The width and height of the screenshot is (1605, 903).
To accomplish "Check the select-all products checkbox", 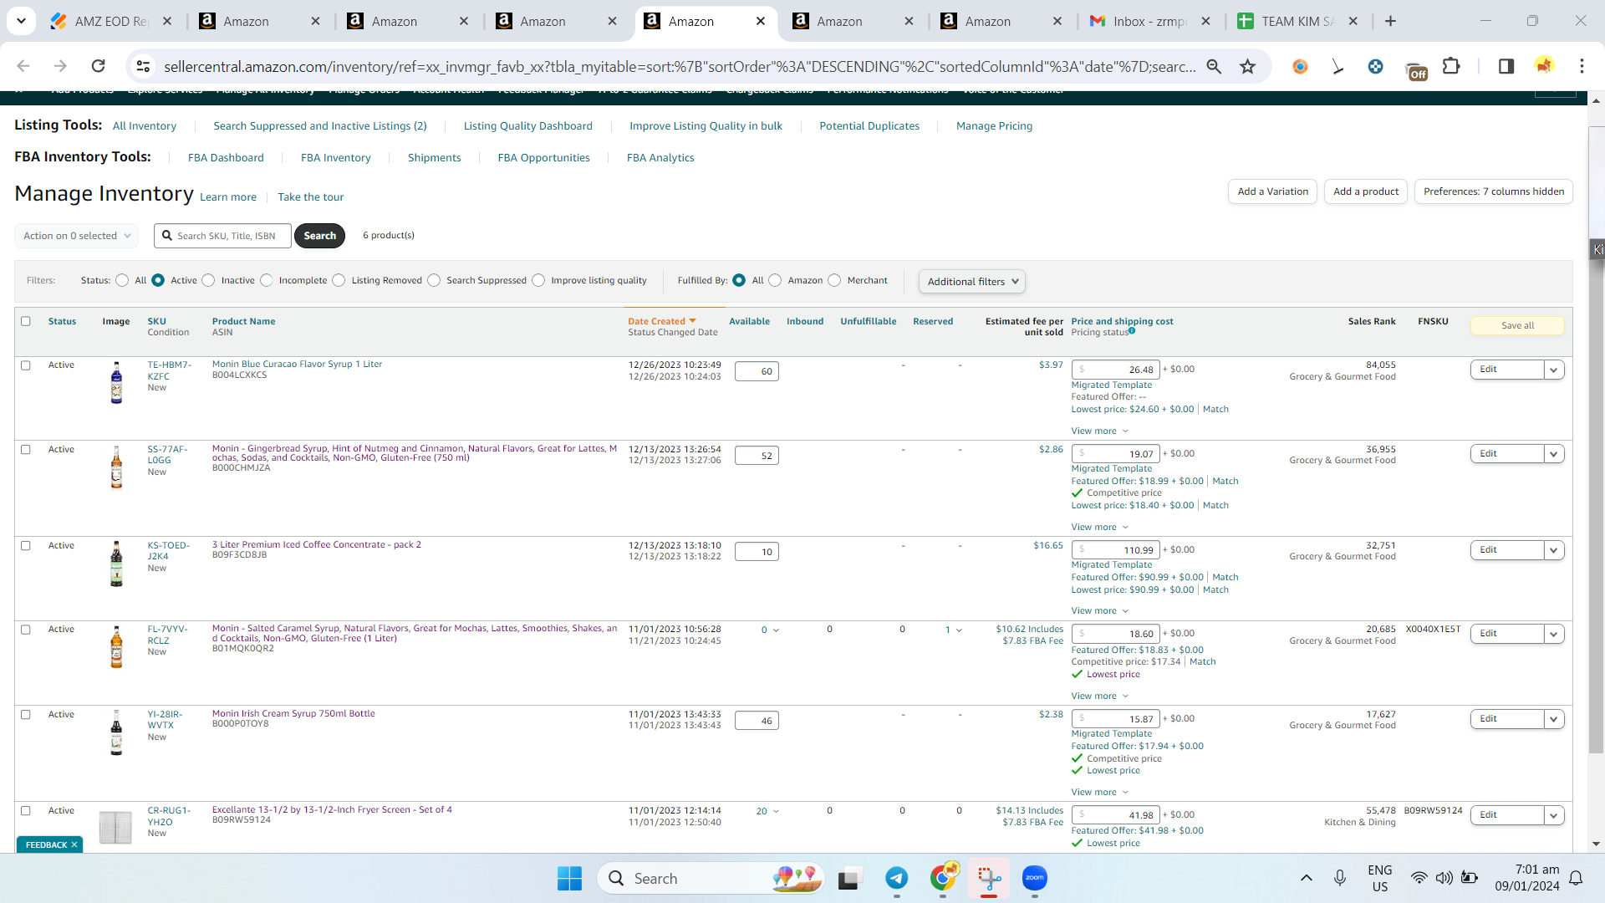I will pyautogui.click(x=26, y=321).
